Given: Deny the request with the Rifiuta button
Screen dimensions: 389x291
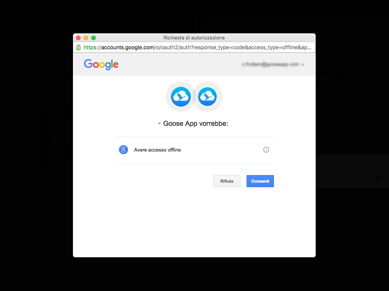Looking at the screenshot, I should (x=227, y=181).
